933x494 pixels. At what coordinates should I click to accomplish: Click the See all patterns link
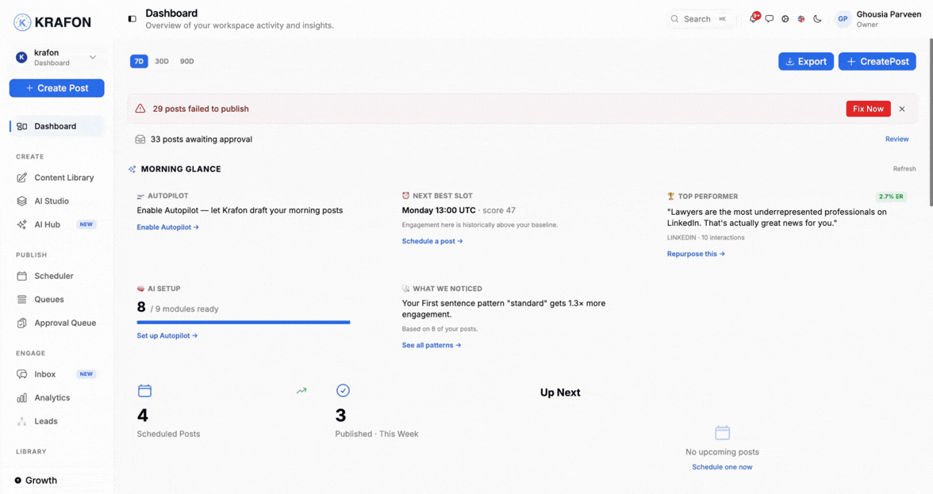(x=432, y=346)
